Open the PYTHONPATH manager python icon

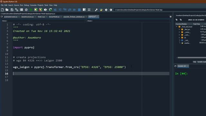(x=101, y=10)
